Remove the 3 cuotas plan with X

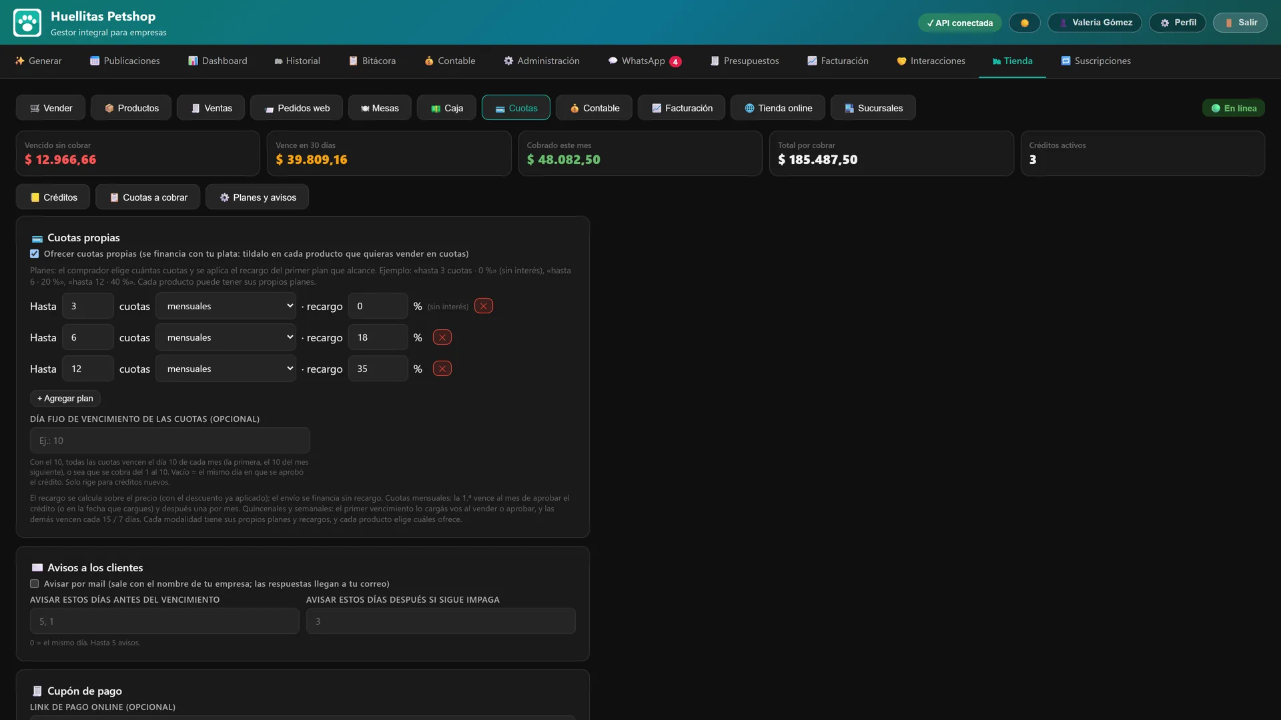point(484,306)
